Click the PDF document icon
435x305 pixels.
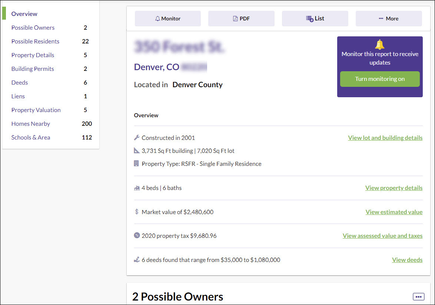(x=235, y=19)
